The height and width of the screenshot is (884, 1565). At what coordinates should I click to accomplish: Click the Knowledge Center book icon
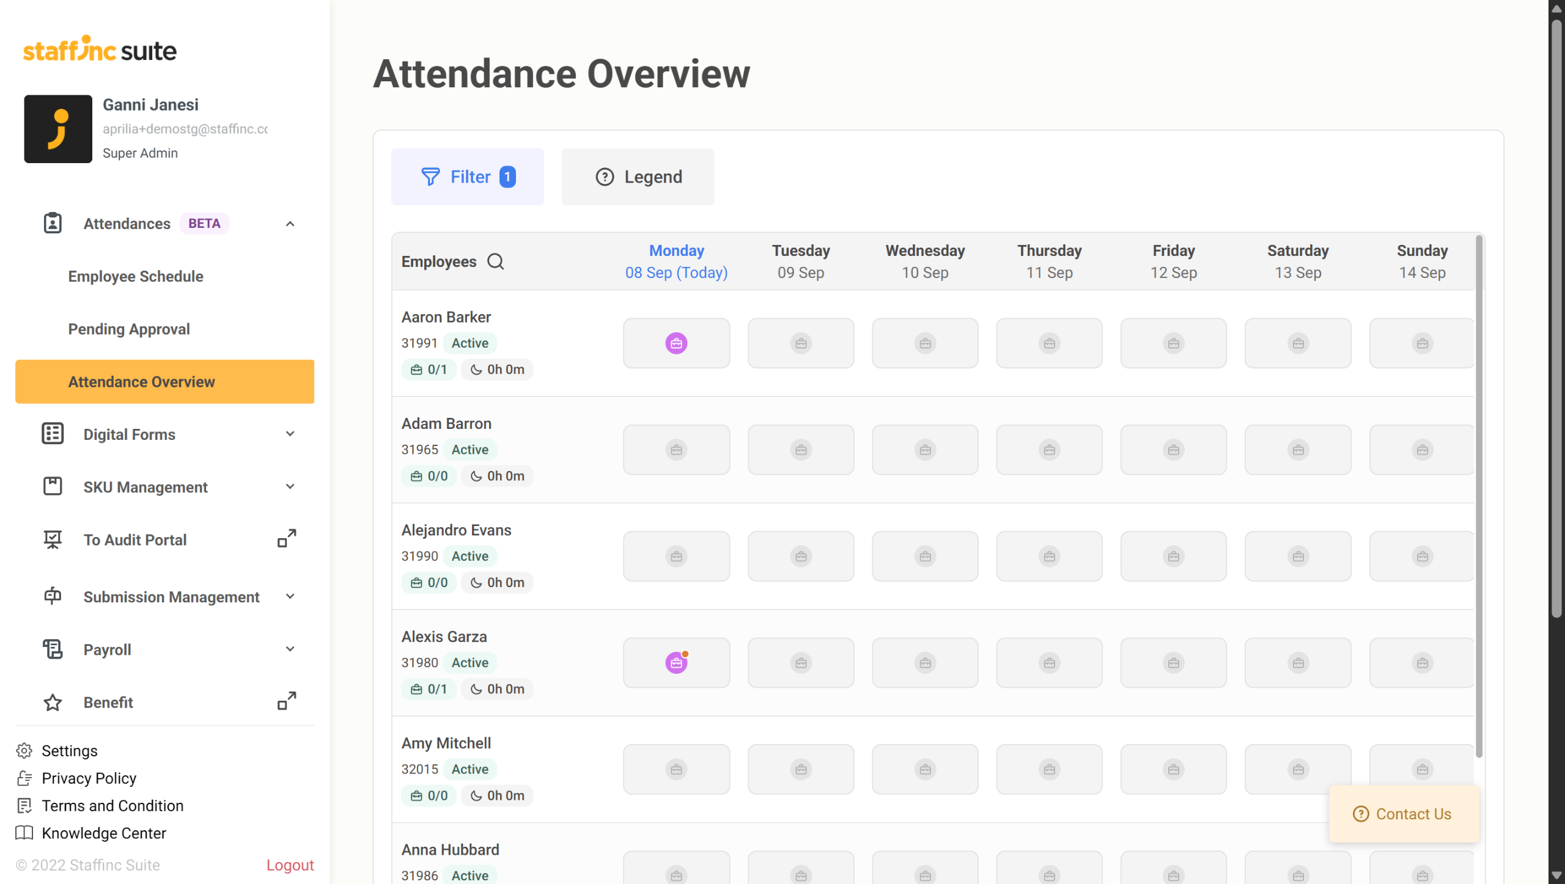tap(24, 833)
